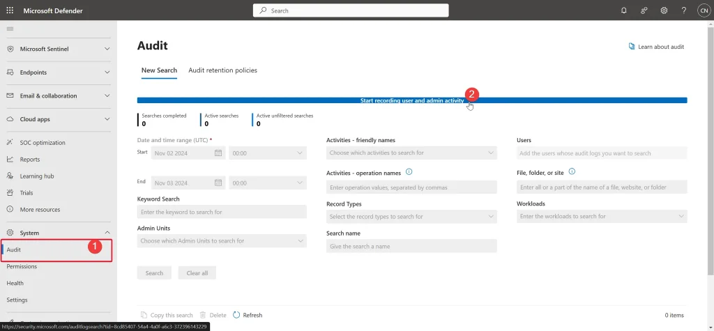Click the Reports chart icon
Image resolution: width=714 pixels, height=331 pixels.
click(x=10, y=160)
